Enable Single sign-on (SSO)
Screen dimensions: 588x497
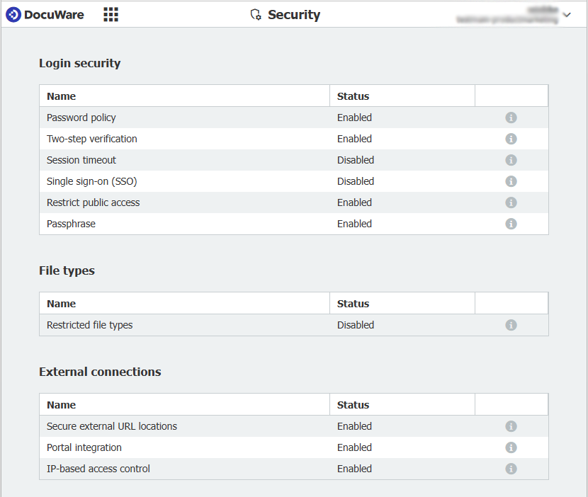tap(356, 181)
